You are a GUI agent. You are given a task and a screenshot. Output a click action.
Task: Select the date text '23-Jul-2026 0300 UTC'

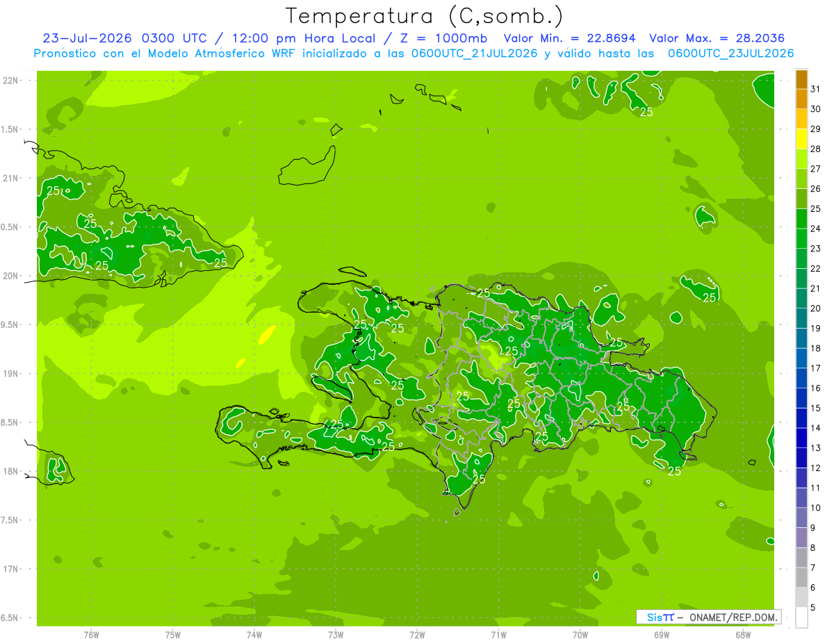click(124, 38)
